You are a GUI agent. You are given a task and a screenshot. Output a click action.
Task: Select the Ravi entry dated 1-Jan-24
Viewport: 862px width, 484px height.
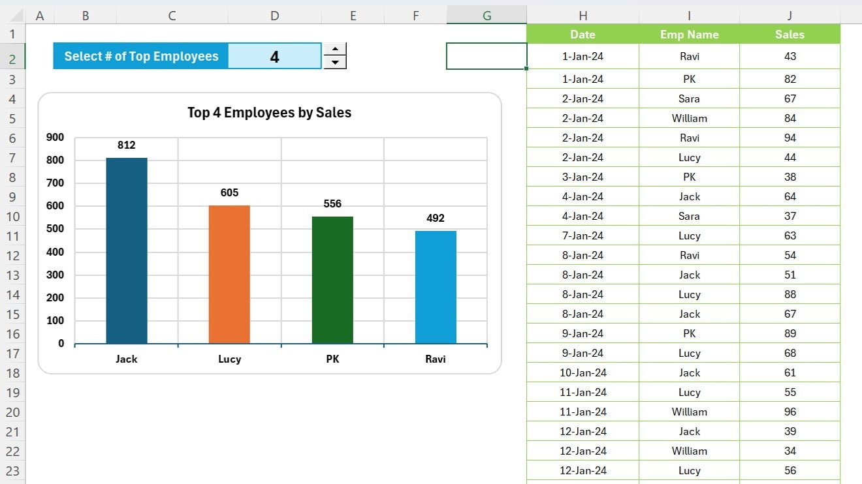[688, 56]
